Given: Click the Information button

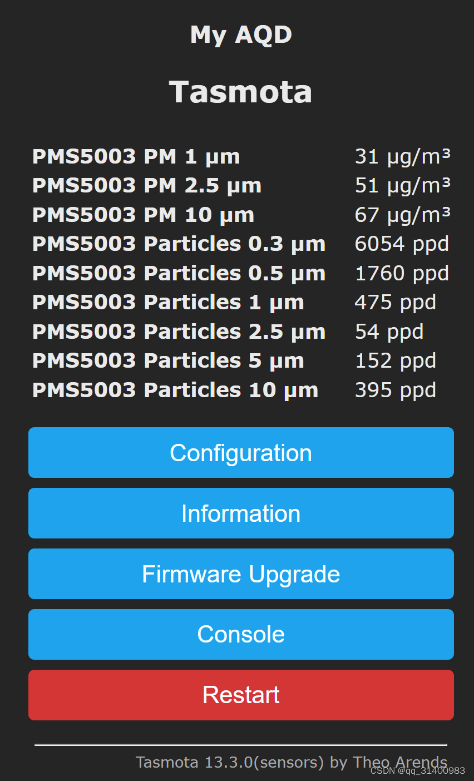Looking at the screenshot, I should click(x=241, y=513).
